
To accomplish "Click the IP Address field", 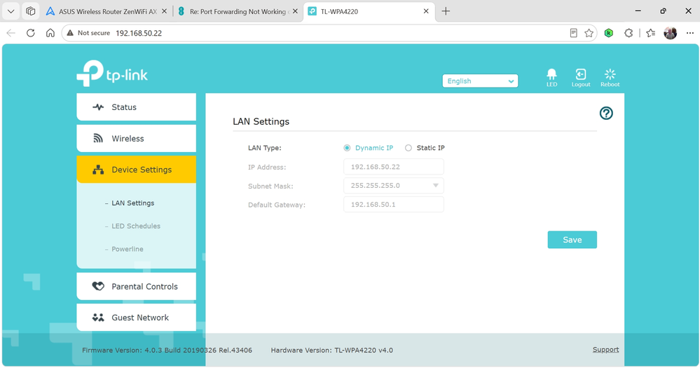I will pyautogui.click(x=393, y=167).
